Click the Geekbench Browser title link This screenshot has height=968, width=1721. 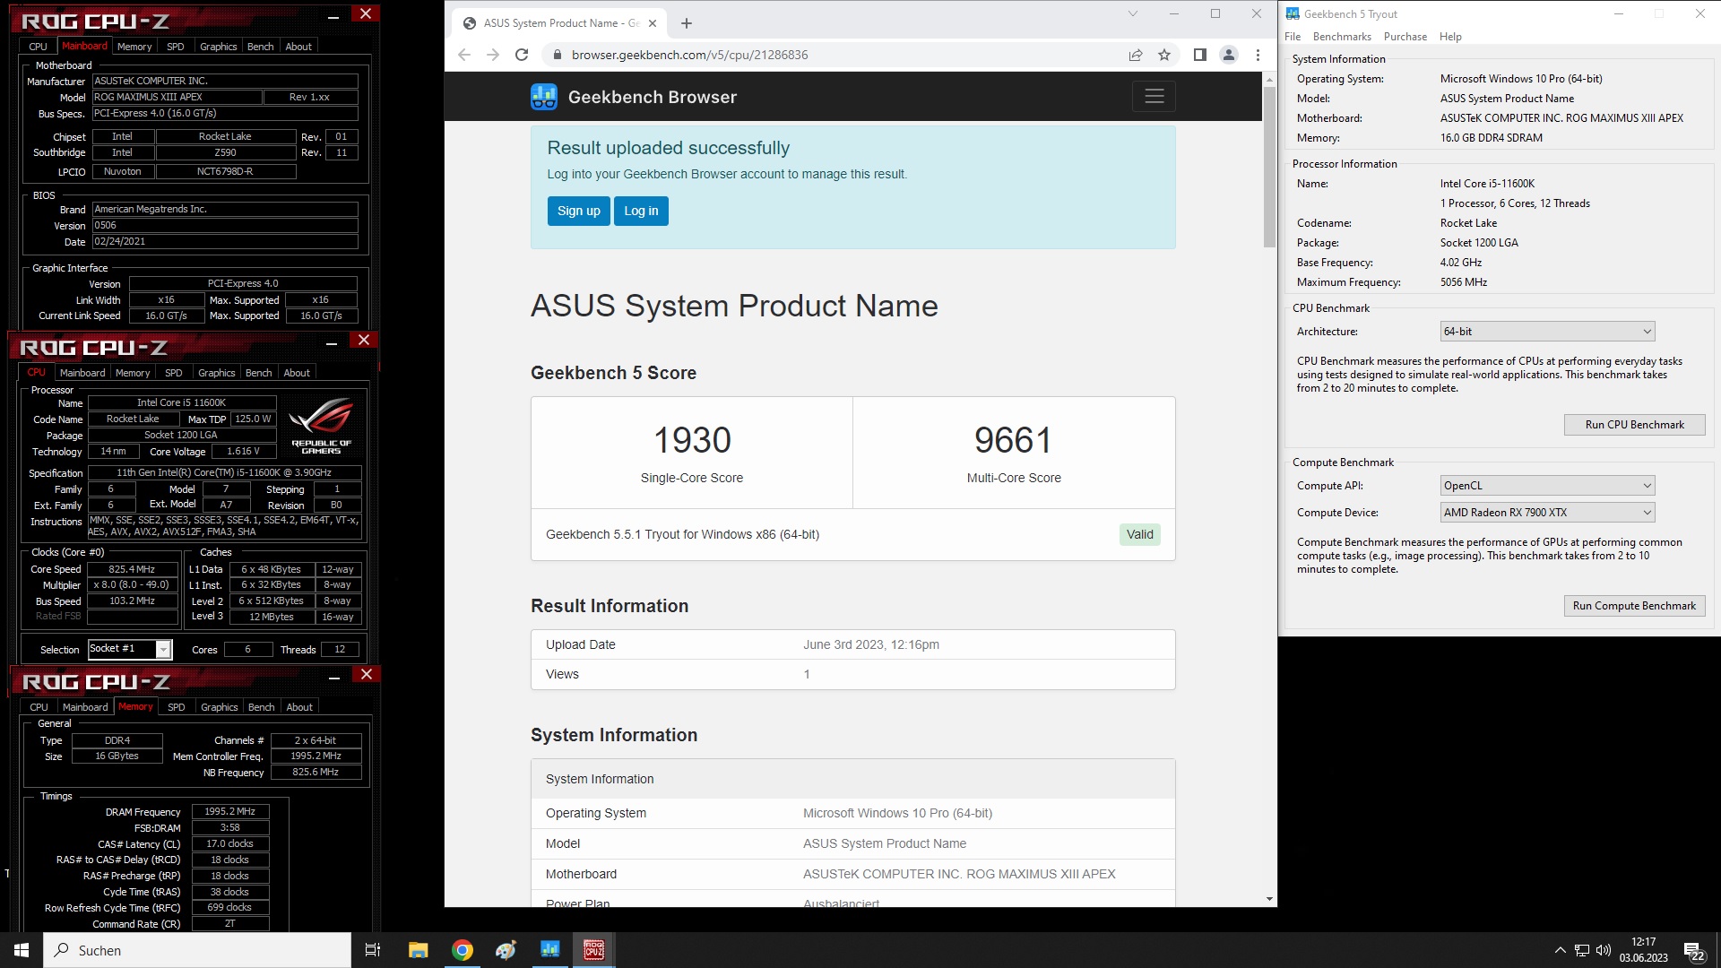[x=652, y=97]
